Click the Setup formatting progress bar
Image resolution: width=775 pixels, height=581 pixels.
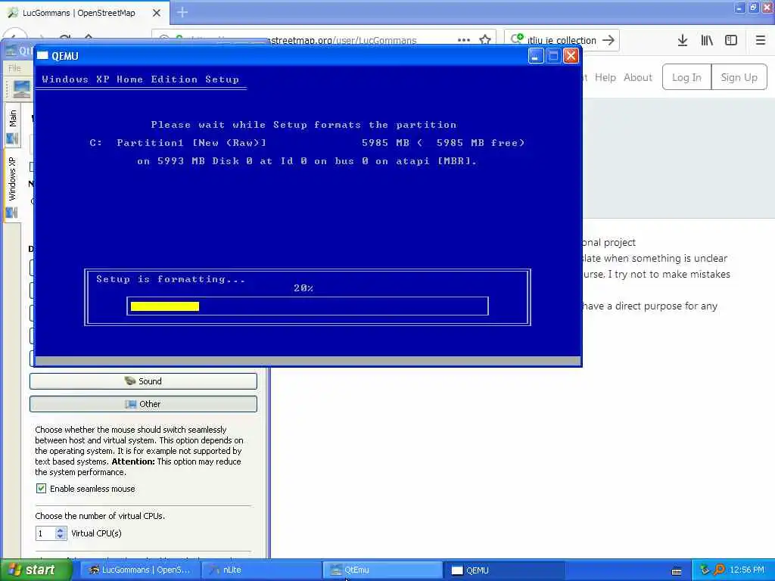coord(307,306)
